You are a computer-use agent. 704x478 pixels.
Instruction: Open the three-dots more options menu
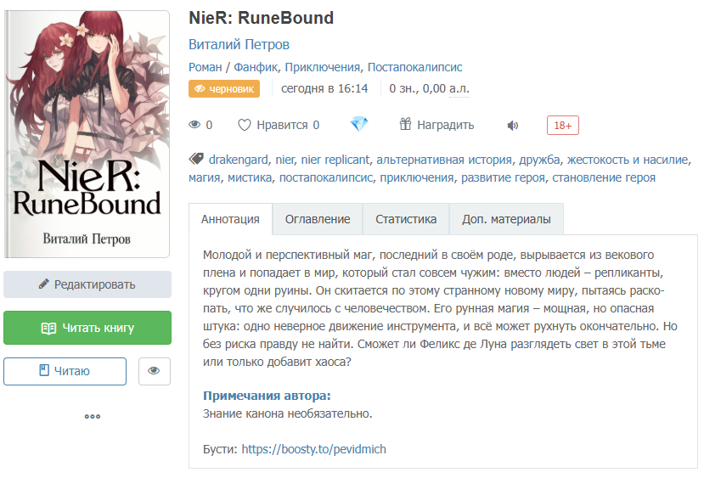click(x=93, y=417)
